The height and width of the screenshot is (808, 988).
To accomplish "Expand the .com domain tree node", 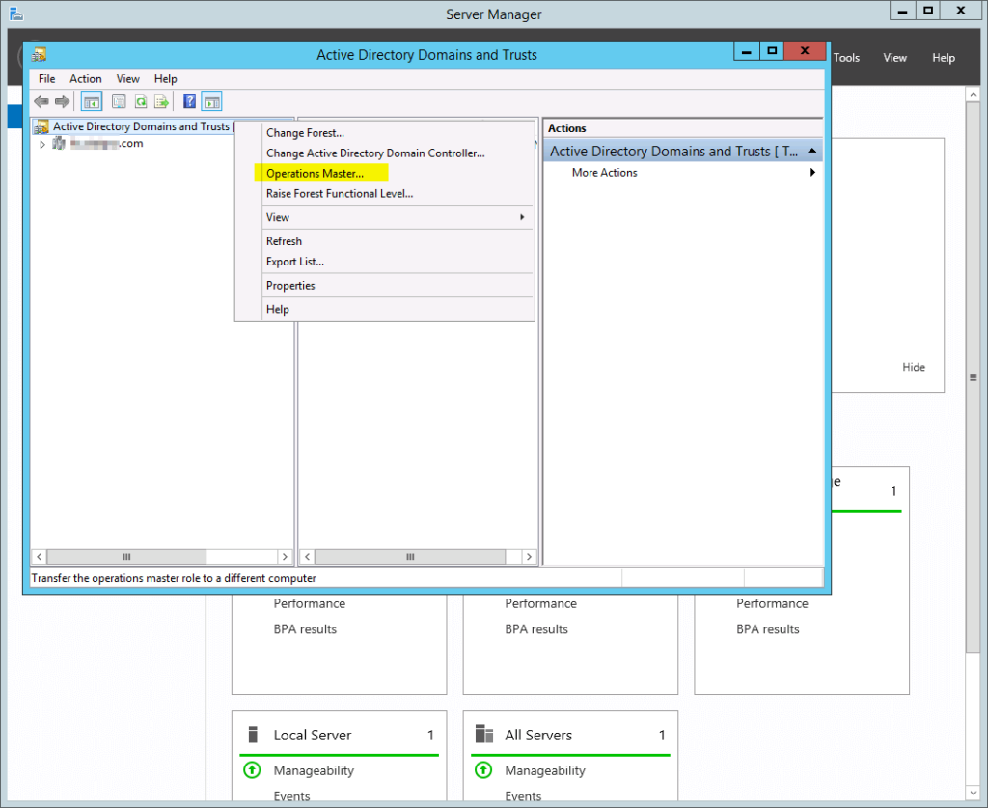I will click(42, 141).
